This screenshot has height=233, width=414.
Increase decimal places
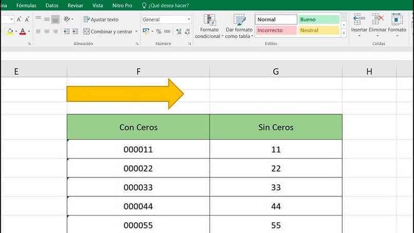coord(179,31)
